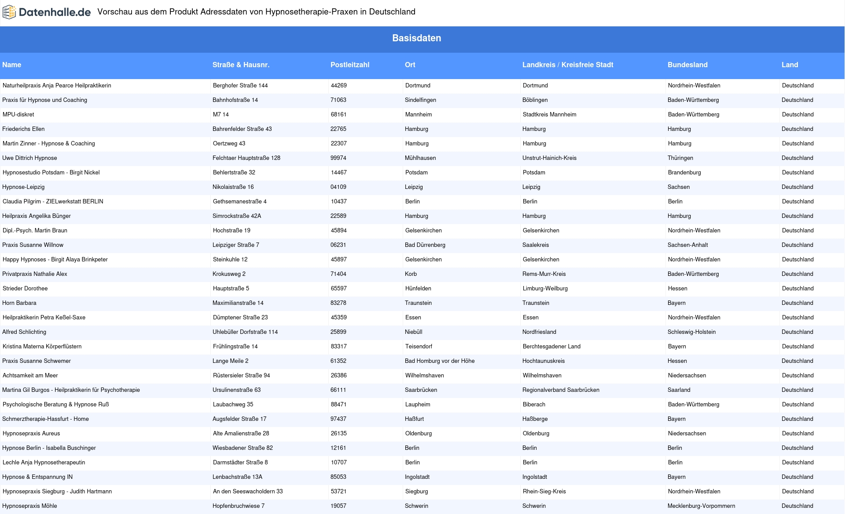This screenshot has height=514, width=845.
Task: Click city Bad Homburg vor der Höhe
Action: (440, 361)
